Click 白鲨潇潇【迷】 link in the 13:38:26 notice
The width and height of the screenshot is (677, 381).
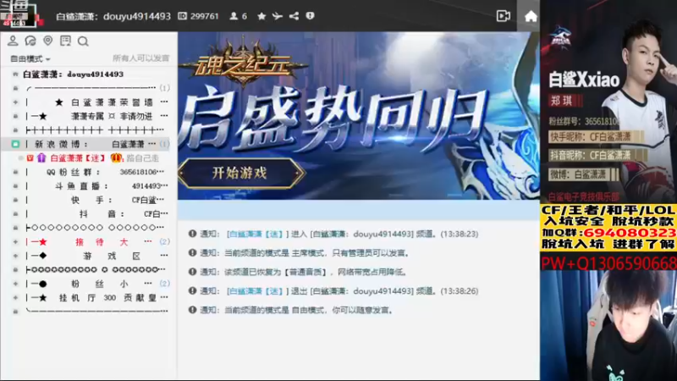click(x=257, y=291)
